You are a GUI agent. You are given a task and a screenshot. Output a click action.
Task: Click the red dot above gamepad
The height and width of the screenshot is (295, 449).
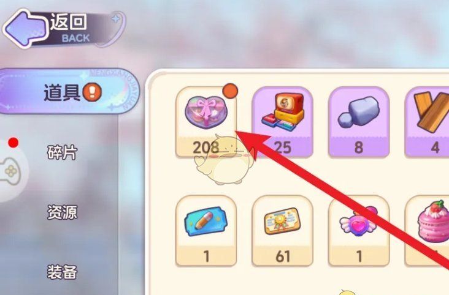coord(13,143)
